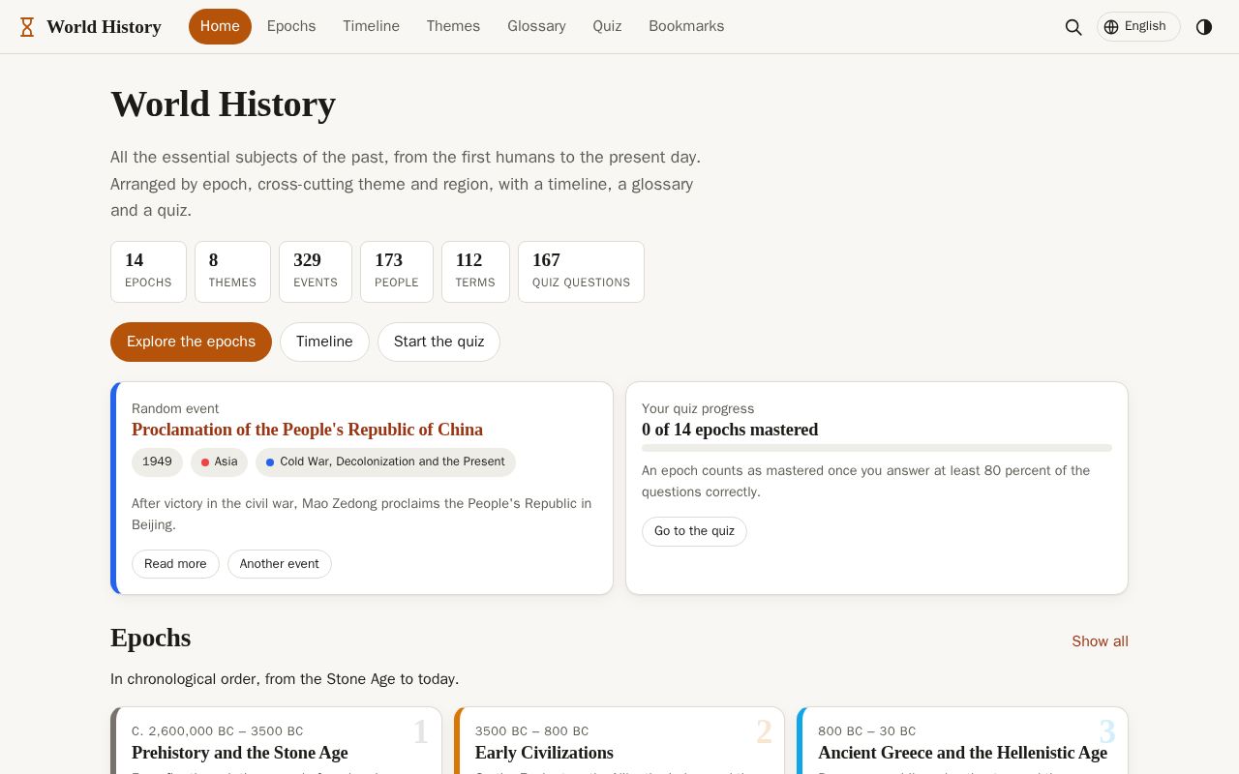Click Start the quiz button
This screenshot has width=1239, height=774.
point(438,342)
